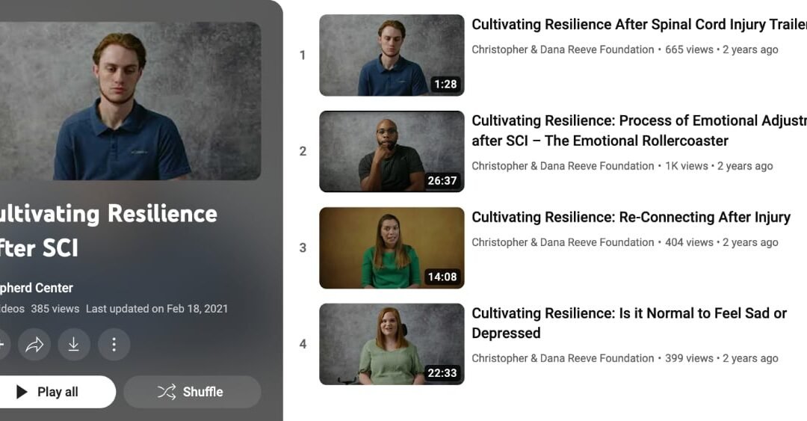Screen dimensions: 807x421
Task: Open the three-dot more options menu
Action: [x=114, y=344]
